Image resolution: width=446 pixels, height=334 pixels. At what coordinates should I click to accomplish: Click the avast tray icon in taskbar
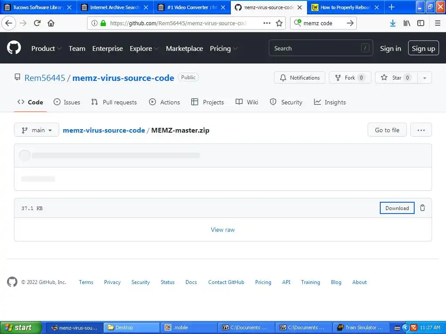pyautogui.click(x=414, y=327)
